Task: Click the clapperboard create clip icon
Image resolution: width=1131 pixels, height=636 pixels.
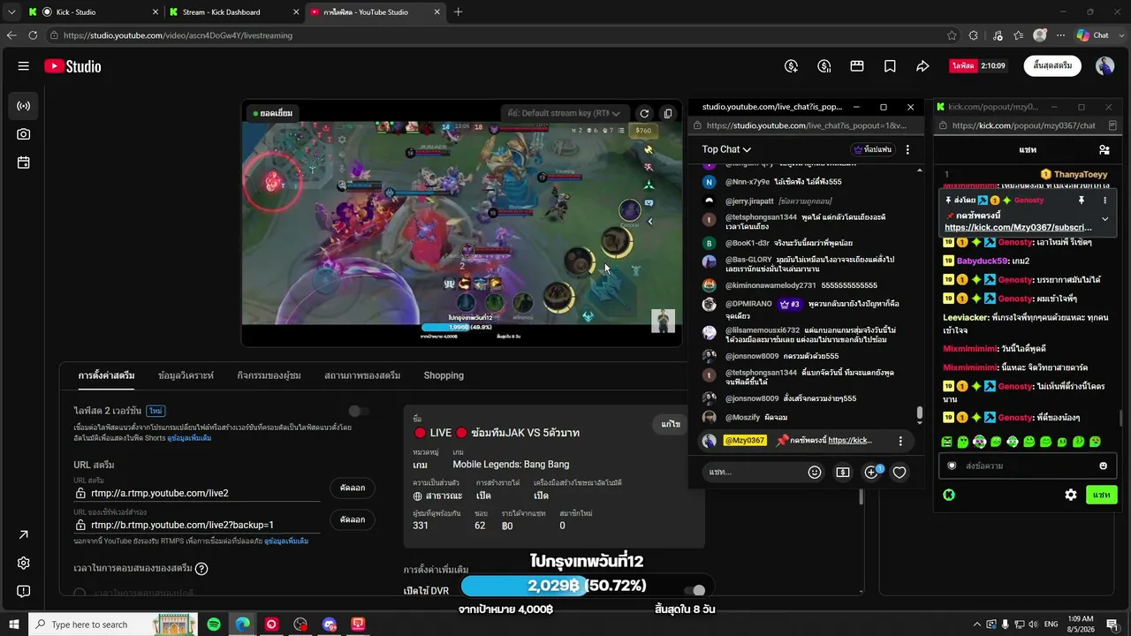Action: 857,66
